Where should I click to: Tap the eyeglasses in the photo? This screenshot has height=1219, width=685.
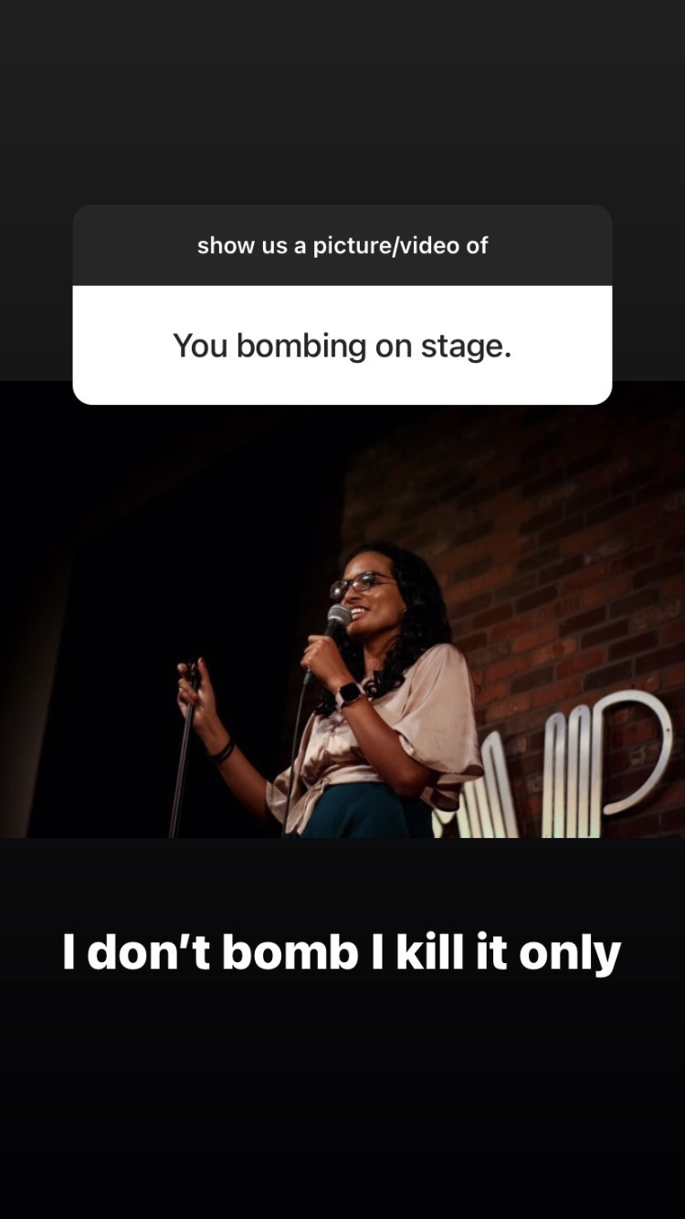361,583
